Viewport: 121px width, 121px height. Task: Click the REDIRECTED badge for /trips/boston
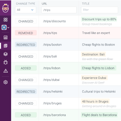click(26, 45)
